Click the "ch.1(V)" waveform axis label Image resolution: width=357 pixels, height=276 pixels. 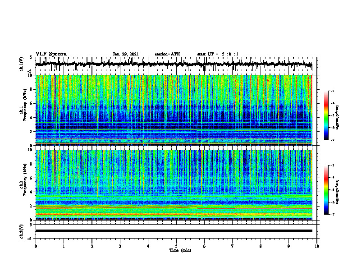[x=21, y=64]
